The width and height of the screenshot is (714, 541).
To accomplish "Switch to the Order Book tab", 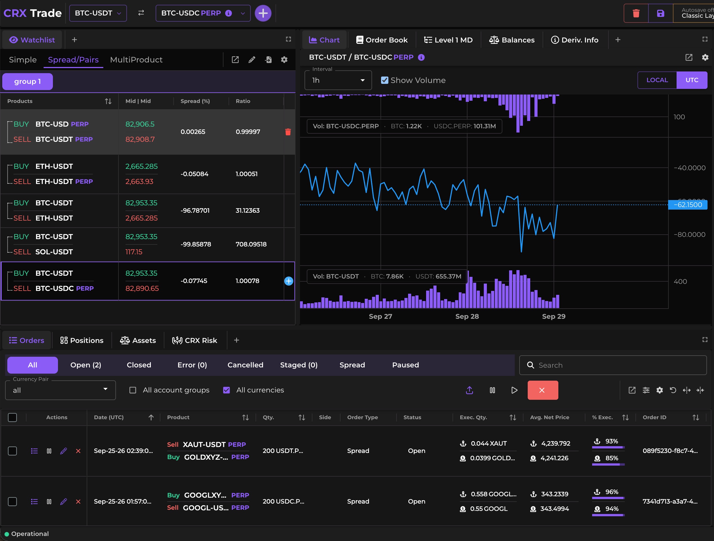I will [382, 40].
